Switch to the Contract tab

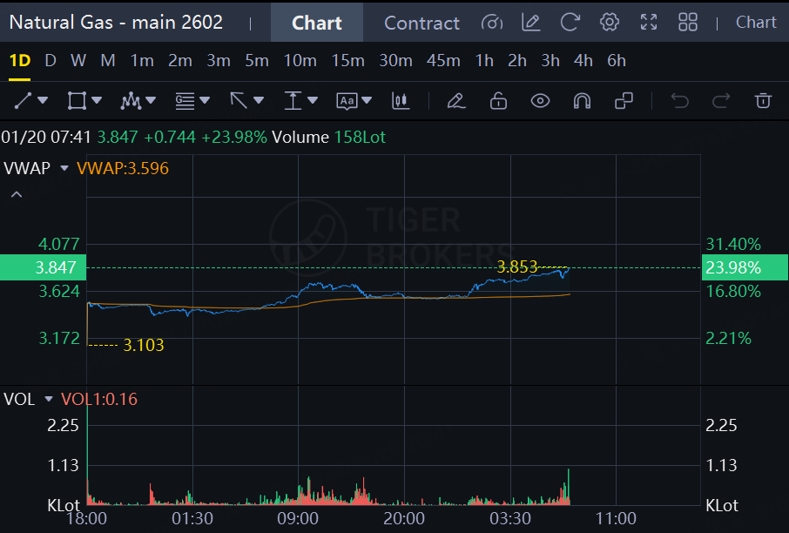click(x=421, y=23)
